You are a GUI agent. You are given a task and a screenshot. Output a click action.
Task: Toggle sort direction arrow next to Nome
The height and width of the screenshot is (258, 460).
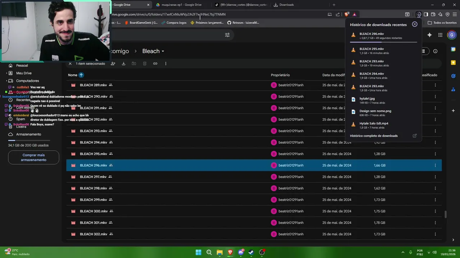tap(81, 75)
